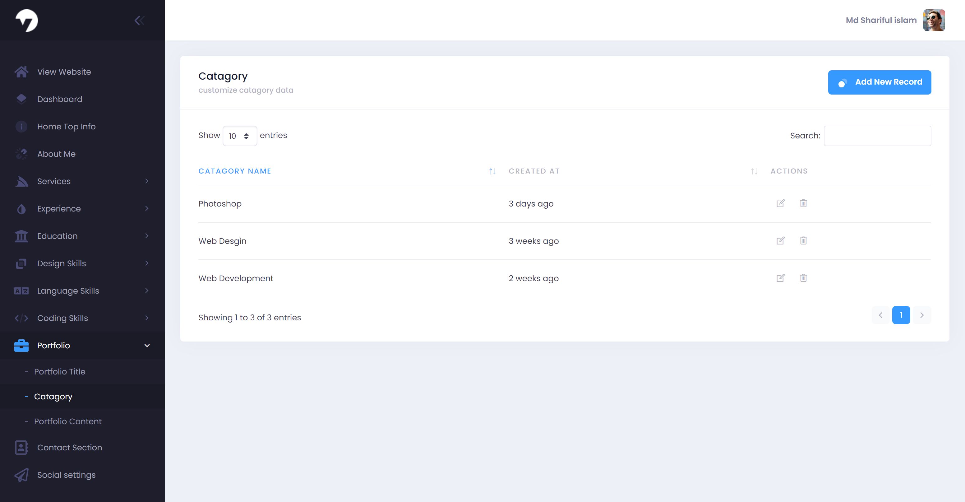Click the app logo in sidebar header
Viewport: 965px width, 502px height.
pyautogui.click(x=27, y=20)
